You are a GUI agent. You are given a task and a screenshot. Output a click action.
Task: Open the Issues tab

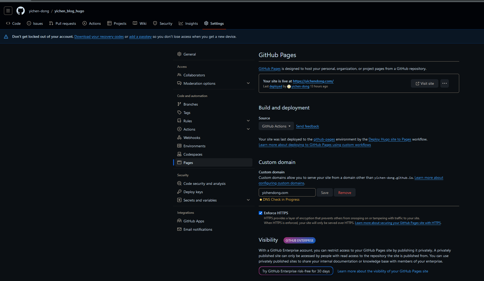coord(35,23)
